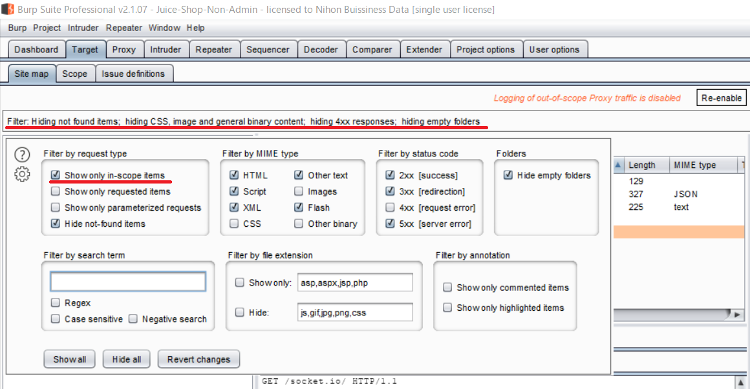Open the Repeater menu

coord(124,28)
